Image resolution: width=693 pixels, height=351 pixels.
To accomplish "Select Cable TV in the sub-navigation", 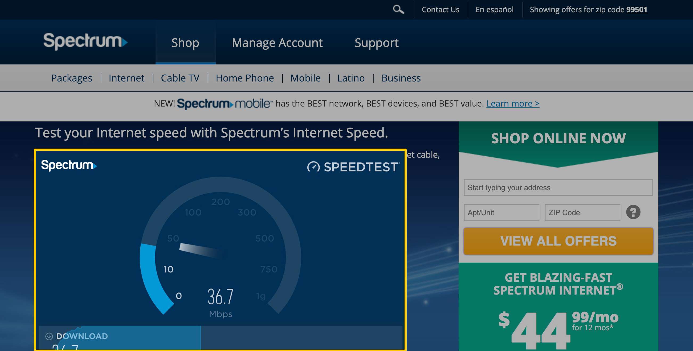I will 180,78.
